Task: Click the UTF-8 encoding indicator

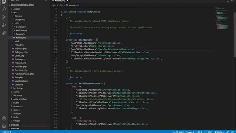Action: pyautogui.click(x=199, y=132)
